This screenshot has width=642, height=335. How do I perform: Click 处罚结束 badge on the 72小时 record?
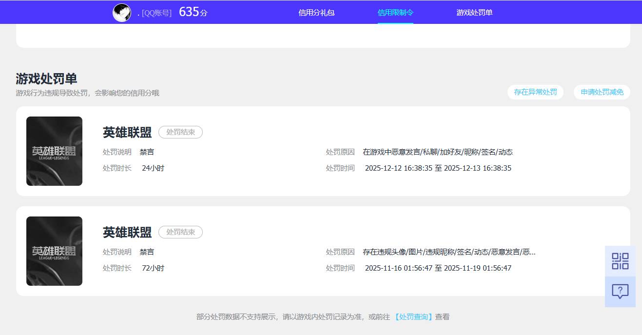click(x=180, y=232)
